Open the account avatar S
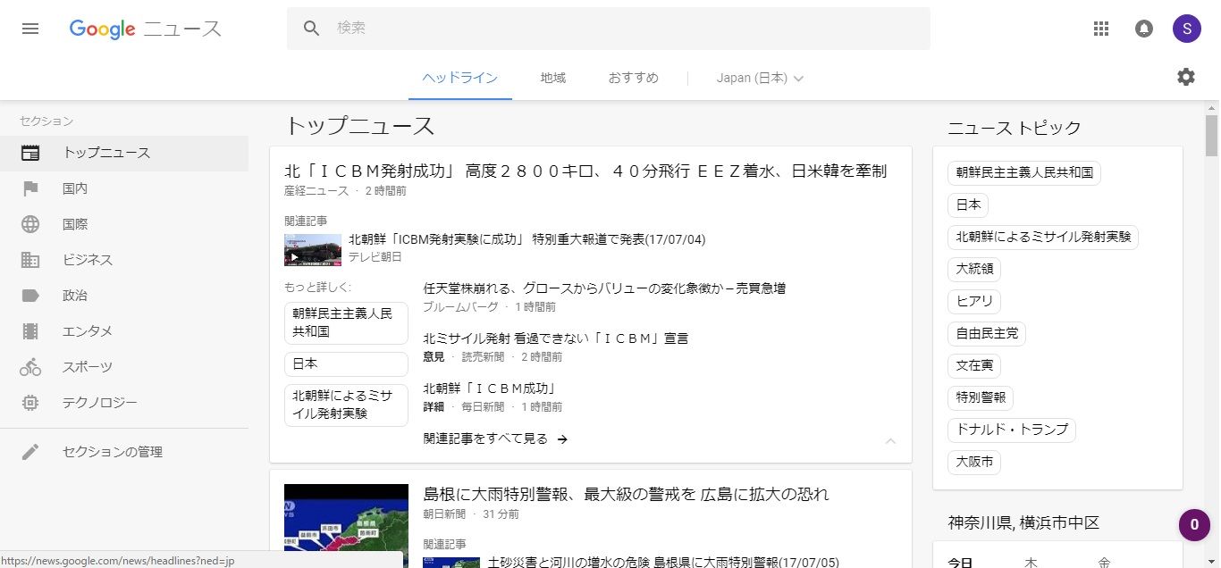Image resolution: width=1221 pixels, height=568 pixels. (x=1187, y=29)
